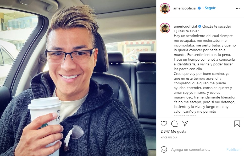
Task: Click the verified badge in the header
Action: click(199, 8)
